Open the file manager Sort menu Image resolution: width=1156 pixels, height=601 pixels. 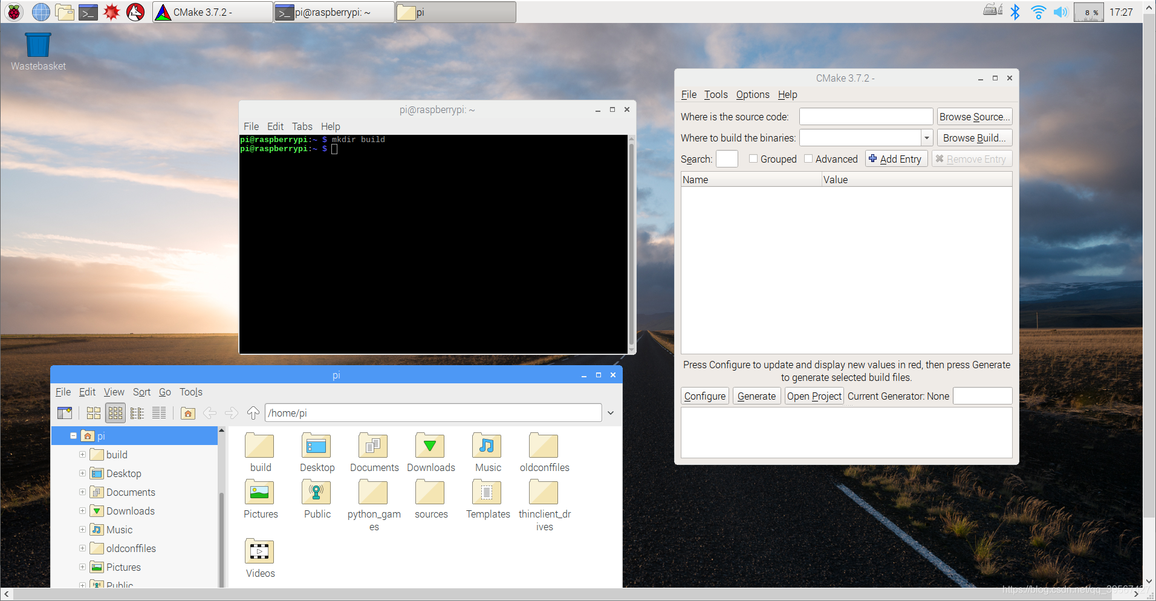point(141,392)
